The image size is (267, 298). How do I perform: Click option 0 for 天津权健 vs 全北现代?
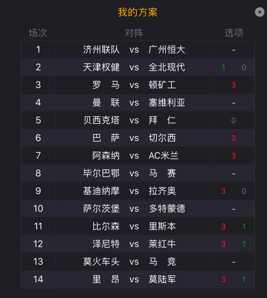pos(244,67)
